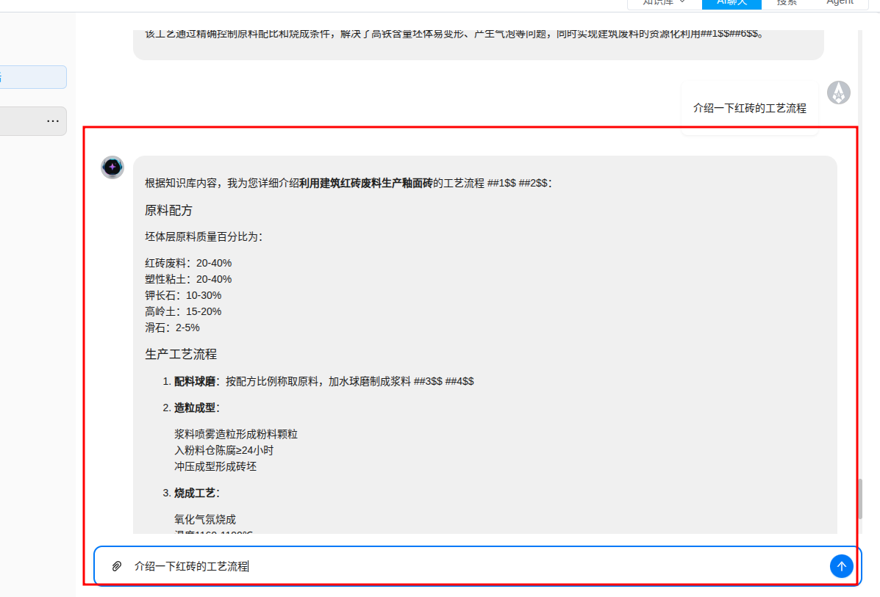Click the AI assistant robot avatar
The image size is (880, 597).
point(112,167)
